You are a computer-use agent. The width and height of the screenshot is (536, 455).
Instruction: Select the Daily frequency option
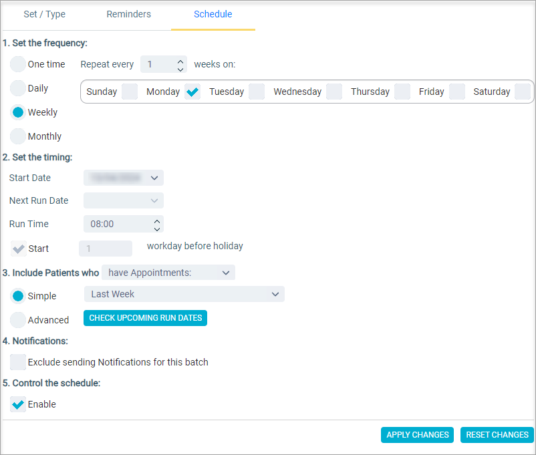click(18, 88)
